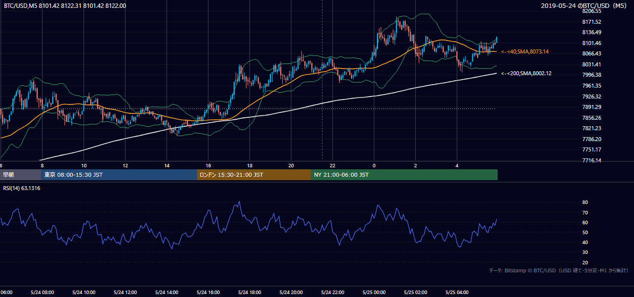This screenshot has width=634, height=297.
Task: Click RSI scale value 70
Action: [585, 212]
